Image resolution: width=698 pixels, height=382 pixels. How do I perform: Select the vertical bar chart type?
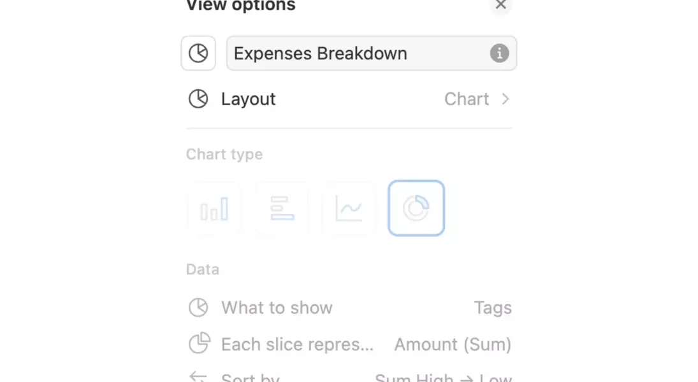click(x=214, y=209)
